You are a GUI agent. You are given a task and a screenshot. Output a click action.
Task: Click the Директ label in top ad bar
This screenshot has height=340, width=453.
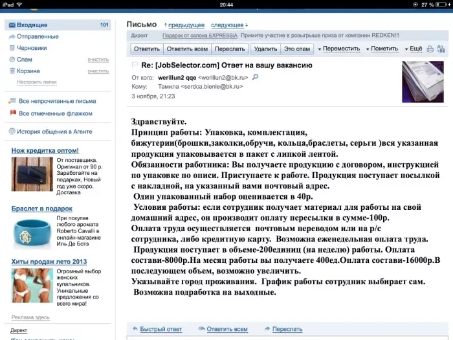coord(139,36)
